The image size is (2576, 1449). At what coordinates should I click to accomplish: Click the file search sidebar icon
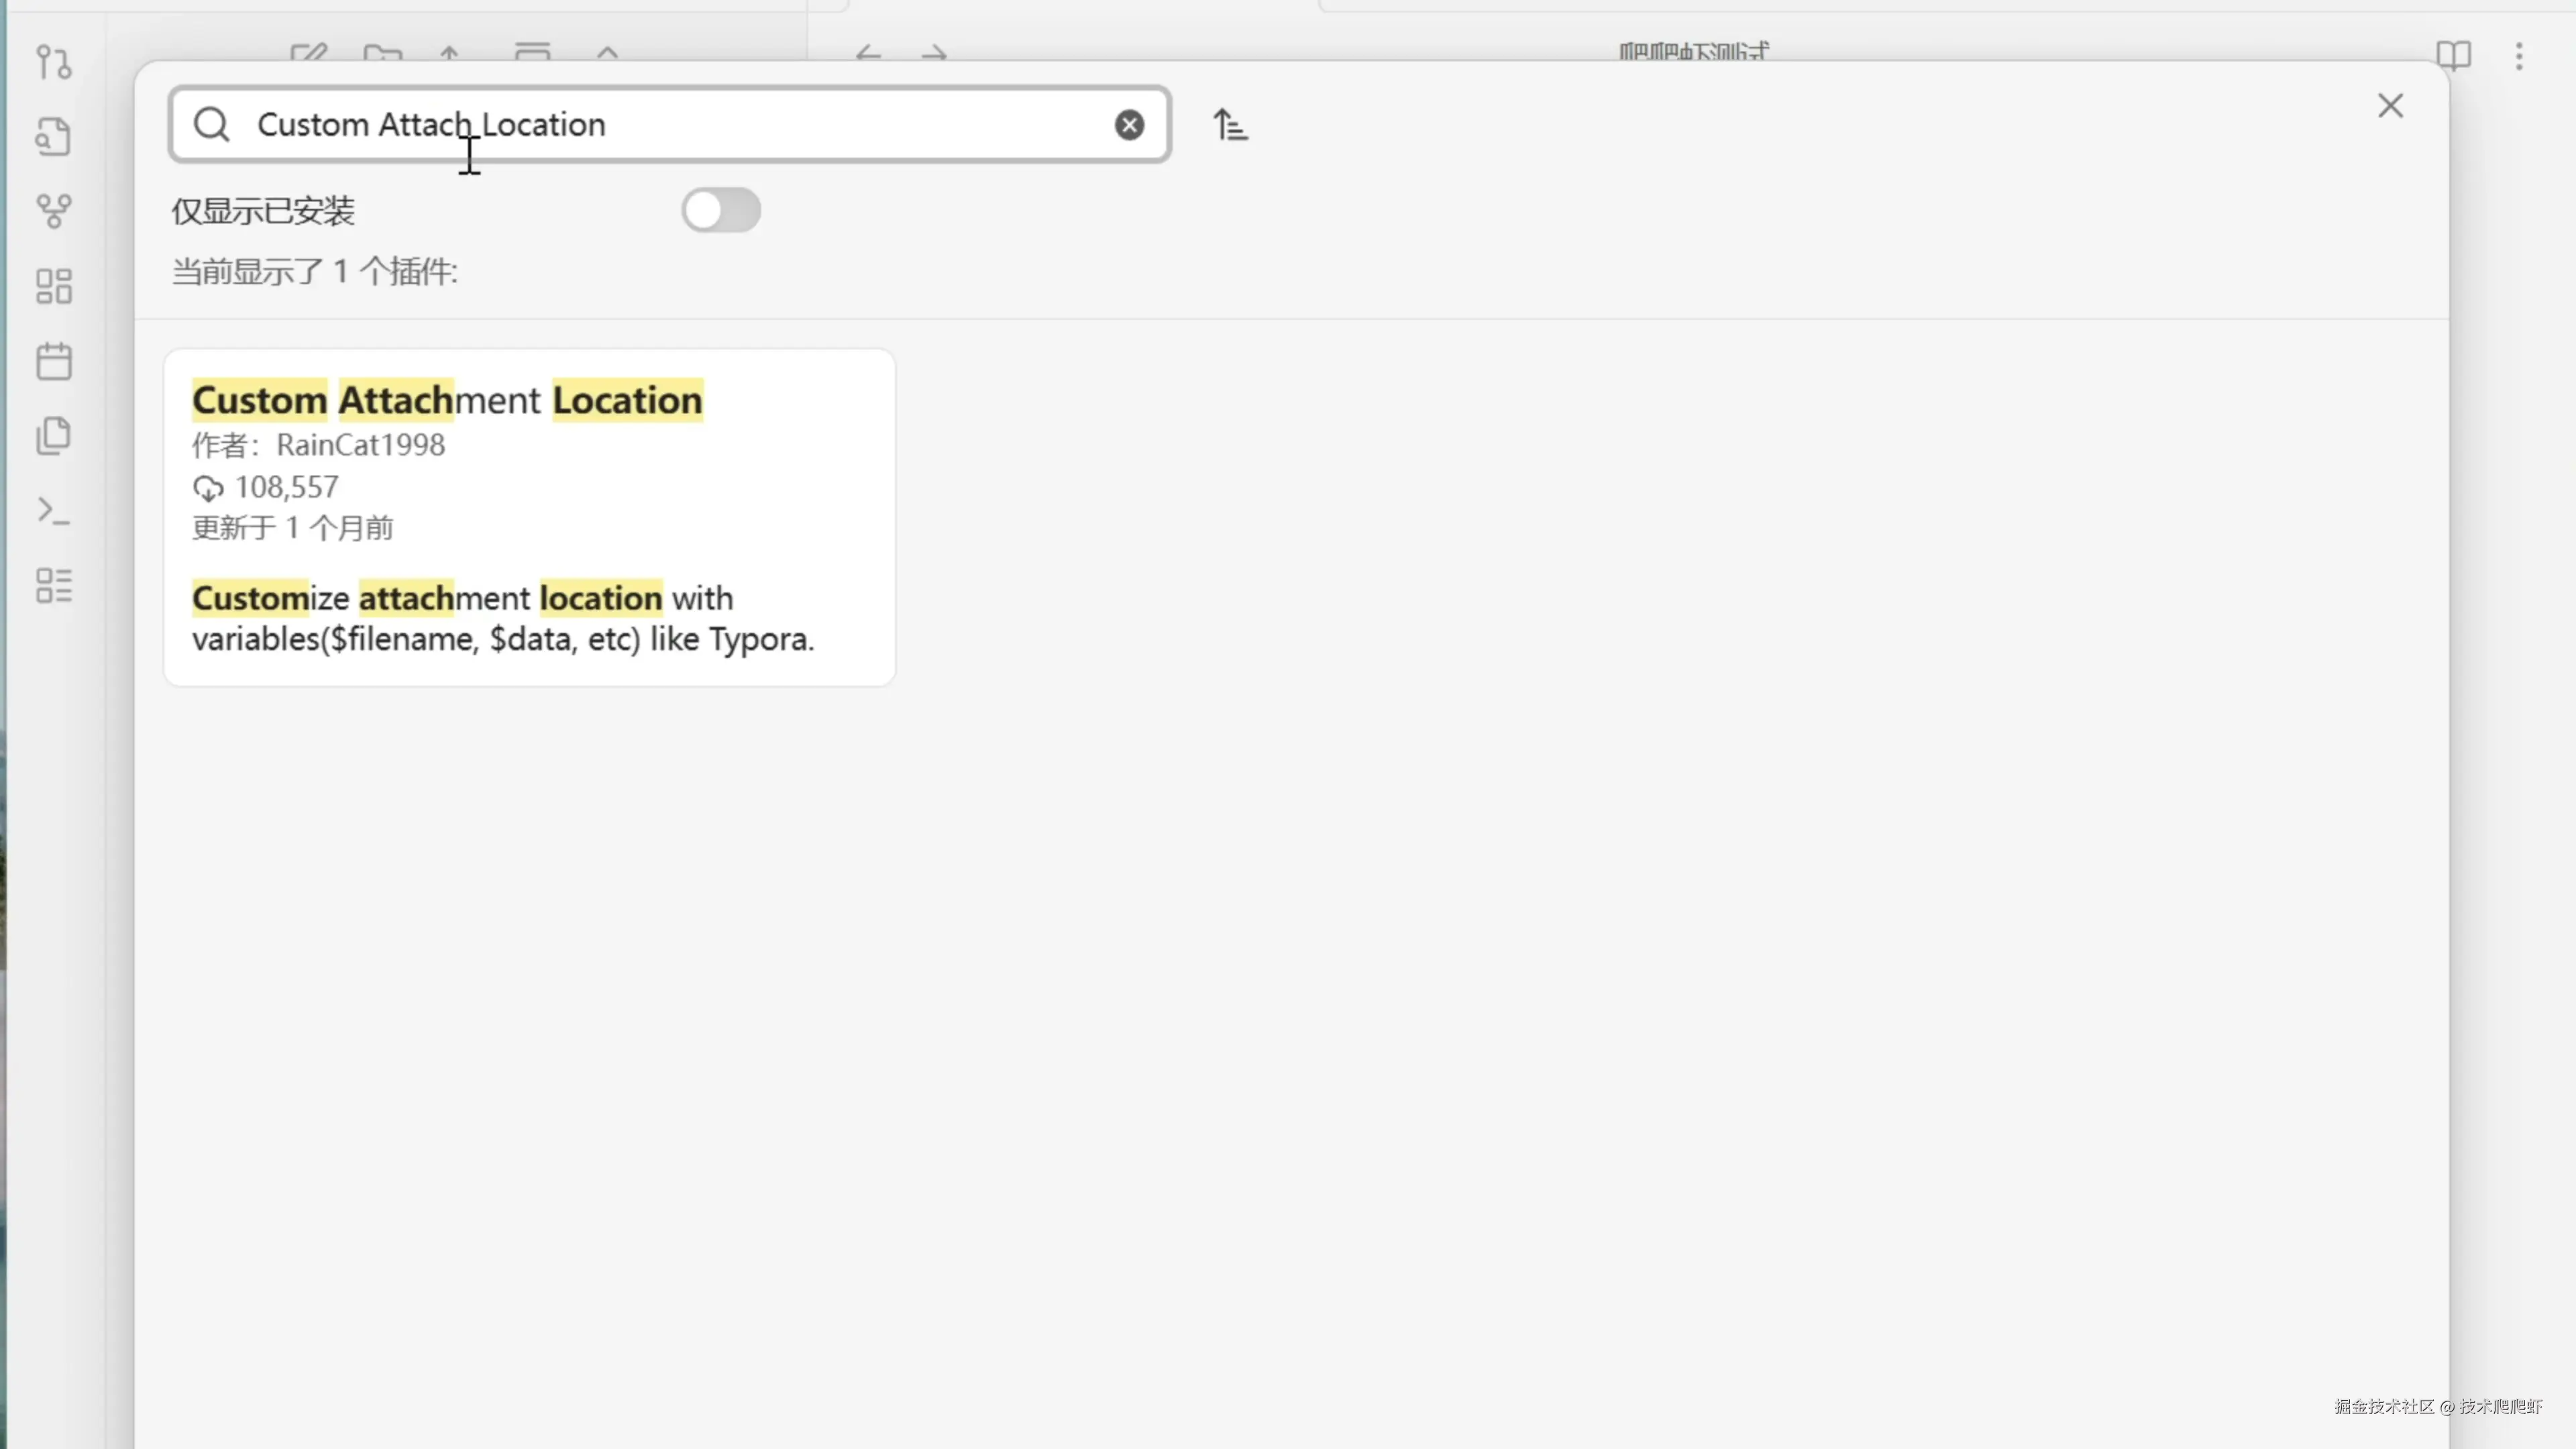[54, 137]
